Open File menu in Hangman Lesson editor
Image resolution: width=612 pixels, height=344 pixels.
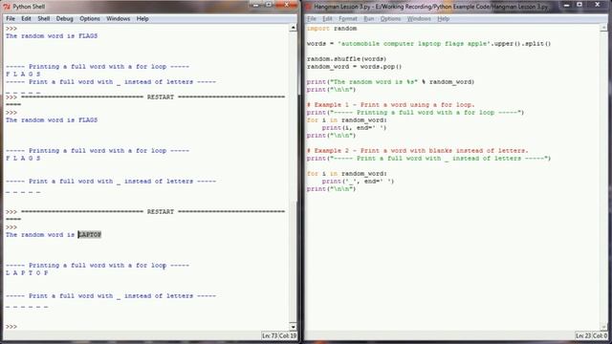point(312,19)
